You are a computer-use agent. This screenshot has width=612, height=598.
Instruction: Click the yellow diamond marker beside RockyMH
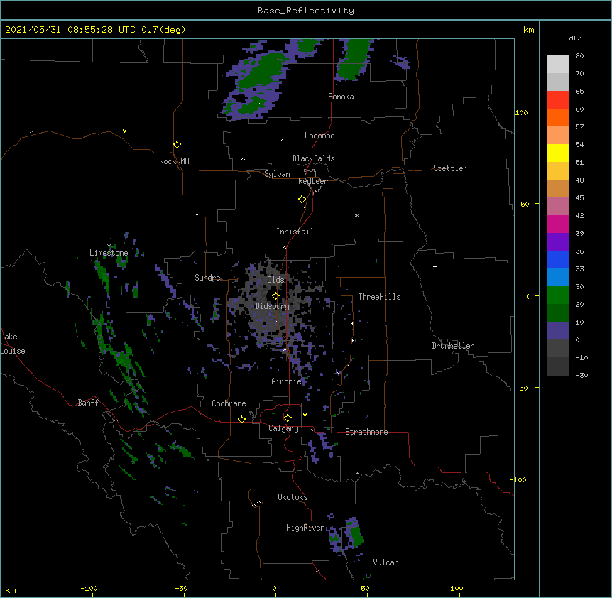coord(177,145)
